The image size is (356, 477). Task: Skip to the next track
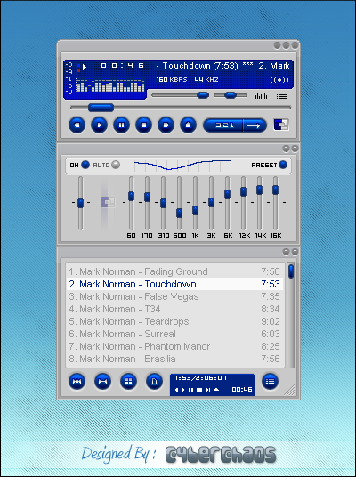[166, 125]
